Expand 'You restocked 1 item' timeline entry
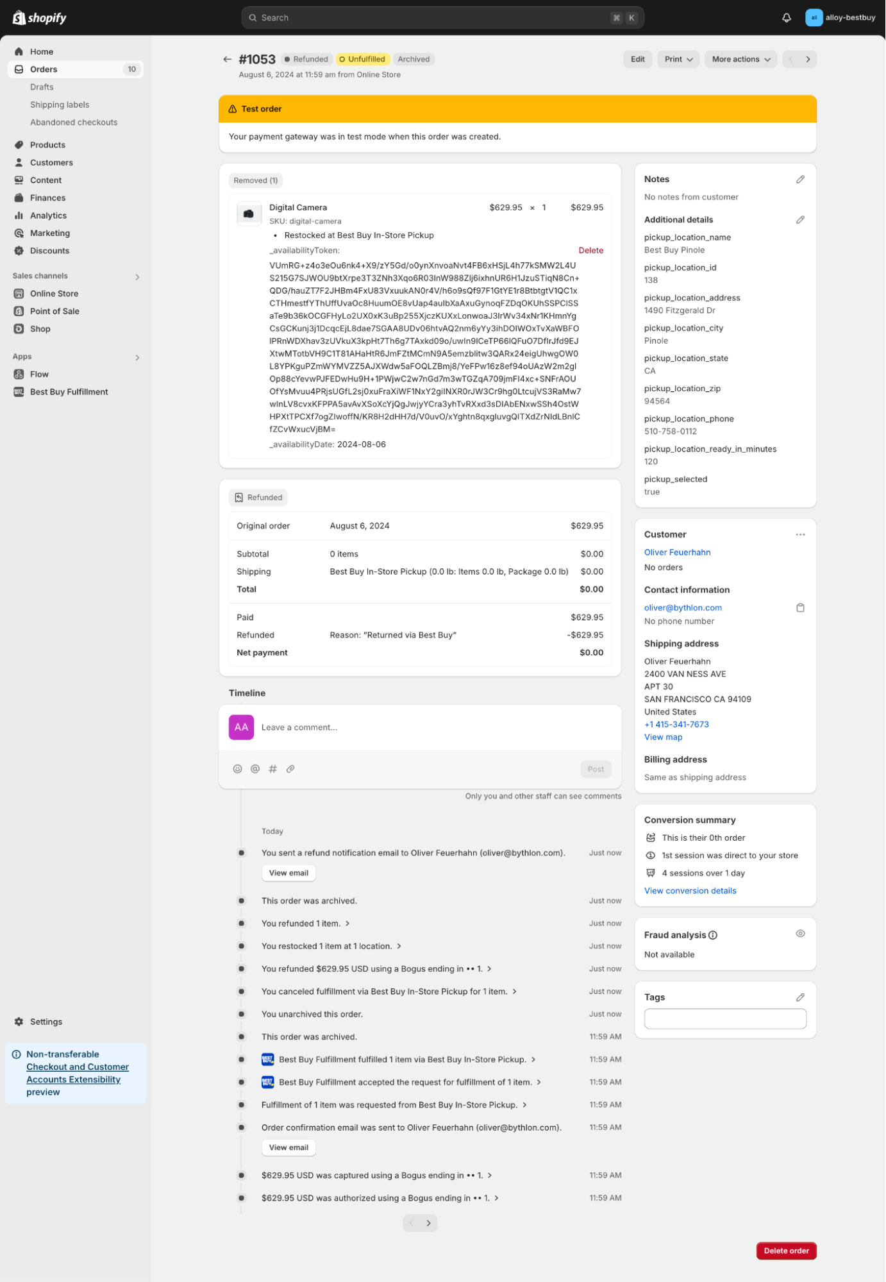Image resolution: width=886 pixels, height=1282 pixels. 399,946
